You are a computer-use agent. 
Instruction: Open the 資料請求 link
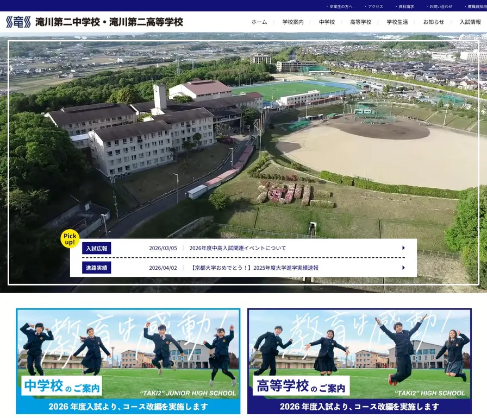point(406,7)
